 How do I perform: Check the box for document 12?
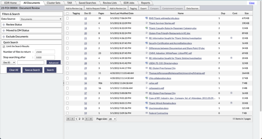[67, 18]
